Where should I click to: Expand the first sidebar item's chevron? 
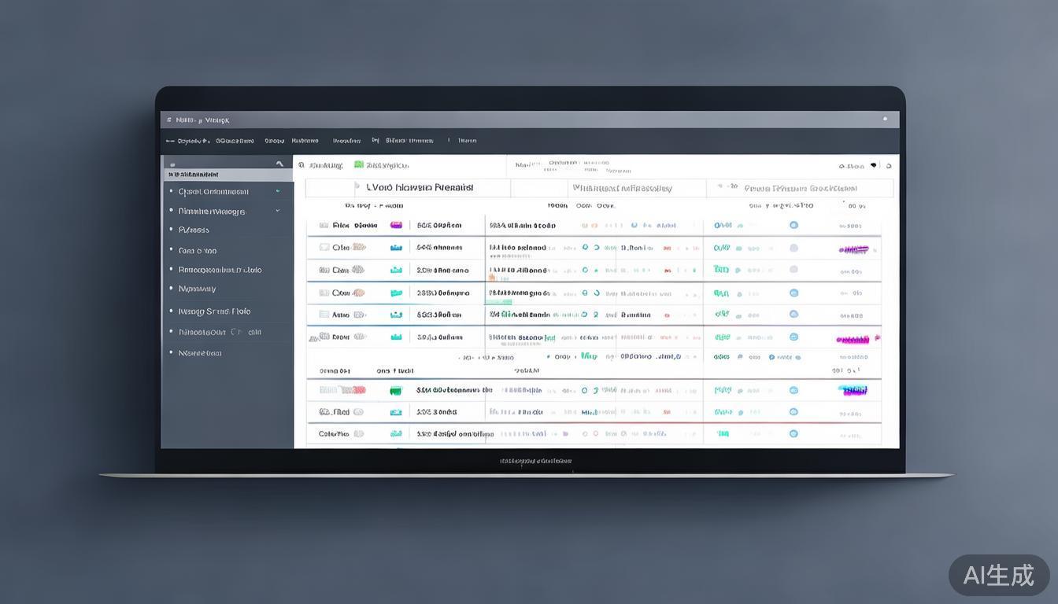tap(278, 191)
